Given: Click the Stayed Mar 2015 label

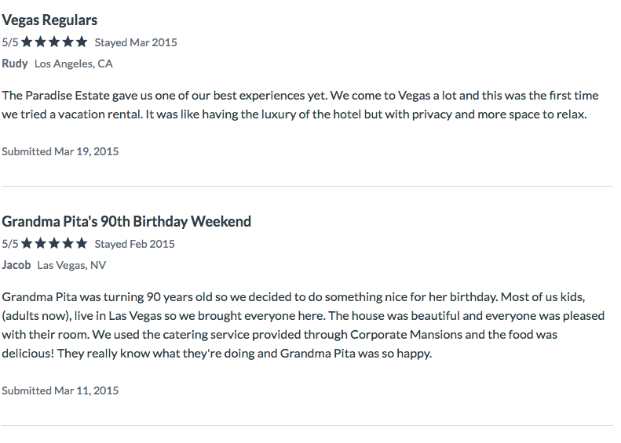Looking at the screenshot, I should (x=136, y=42).
